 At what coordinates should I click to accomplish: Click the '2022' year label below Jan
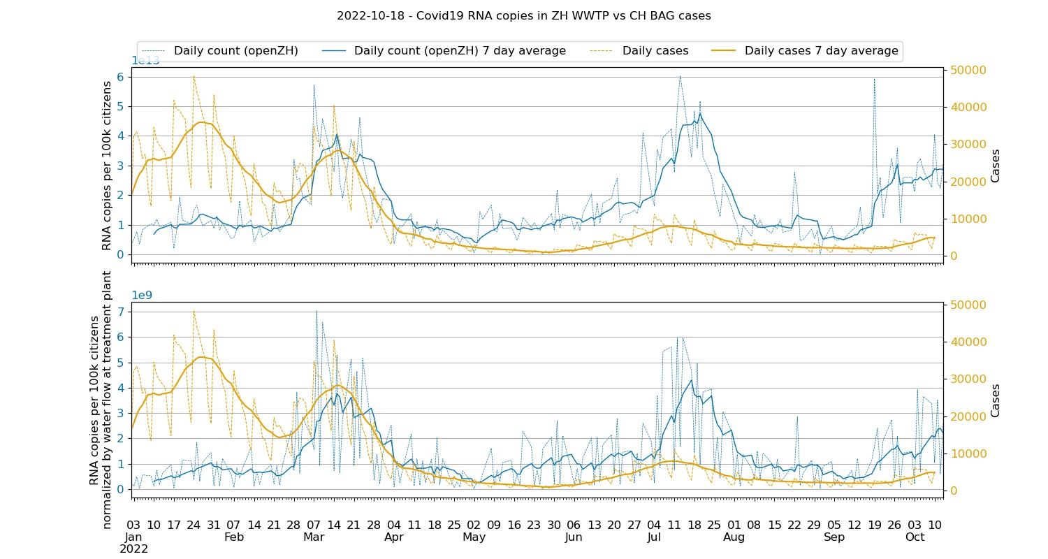point(133,549)
